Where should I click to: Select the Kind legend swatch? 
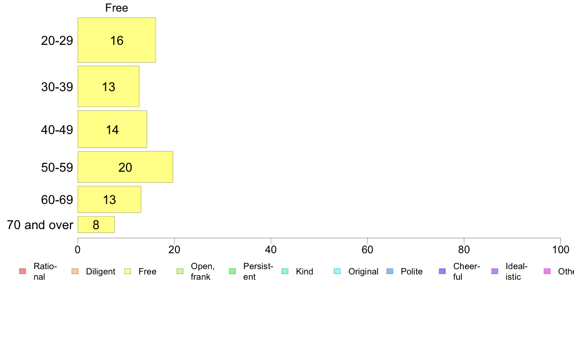(x=285, y=271)
